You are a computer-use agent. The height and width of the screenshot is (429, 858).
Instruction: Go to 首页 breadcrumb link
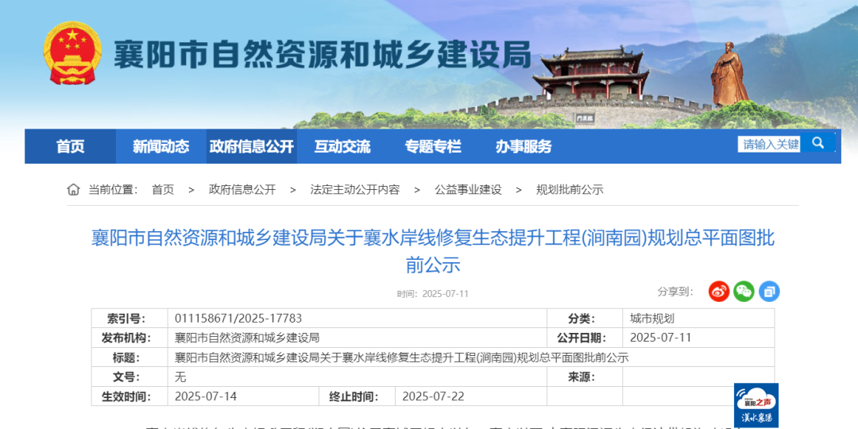(x=163, y=190)
